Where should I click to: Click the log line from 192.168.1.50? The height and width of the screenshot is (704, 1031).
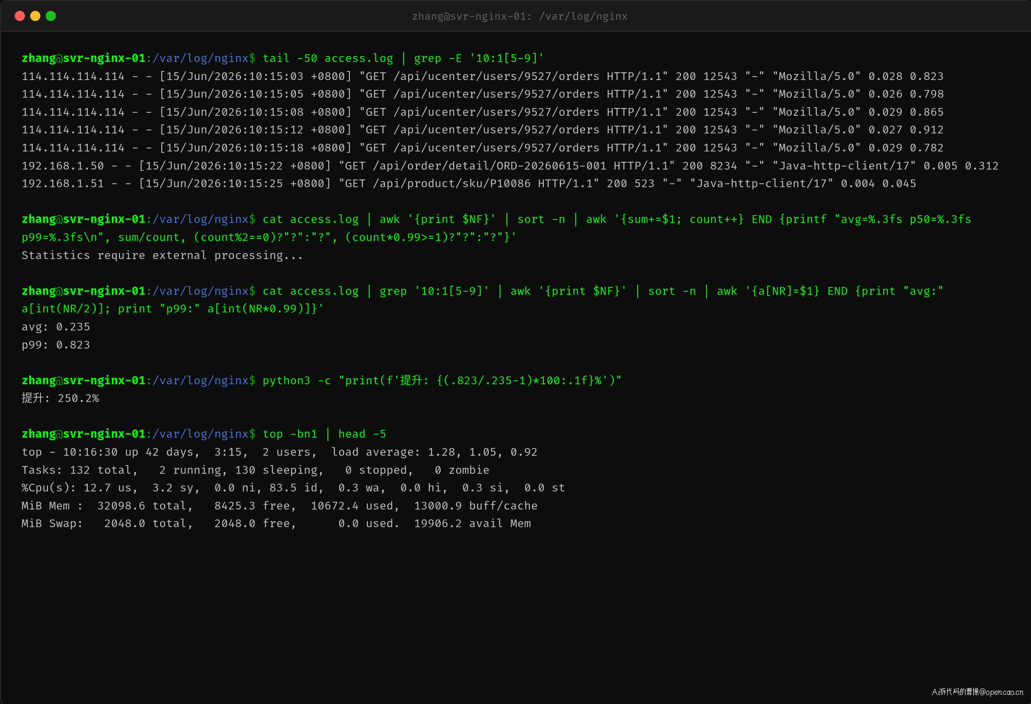pyautogui.click(x=510, y=166)
